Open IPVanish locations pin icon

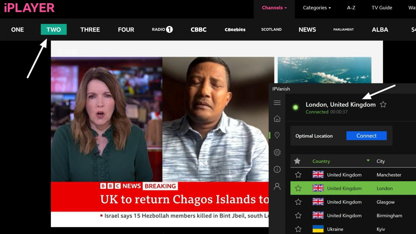[277, 135]
